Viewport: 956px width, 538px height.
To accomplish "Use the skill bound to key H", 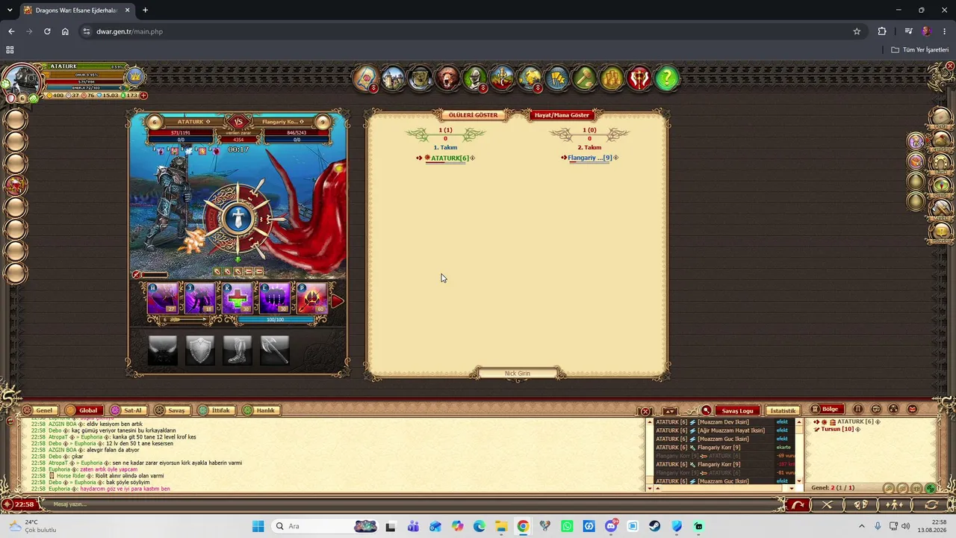I will 163,298.
